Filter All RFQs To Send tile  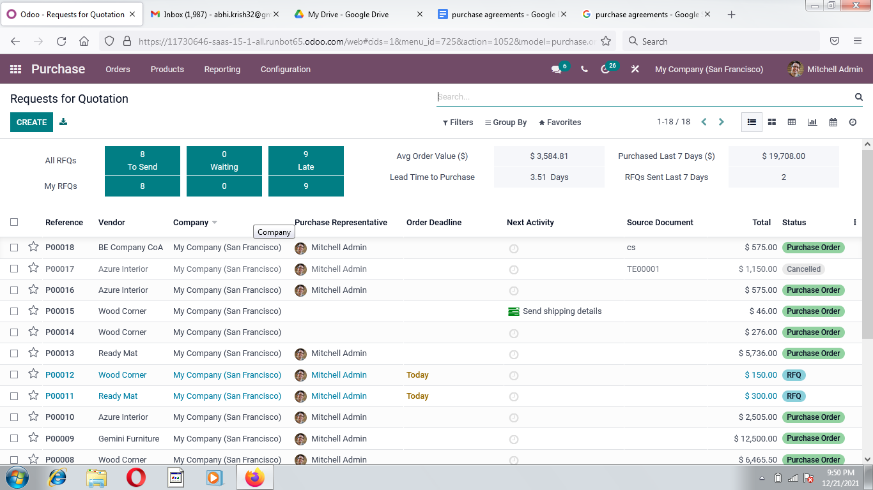pyautogui.click(x=143, y=161)
